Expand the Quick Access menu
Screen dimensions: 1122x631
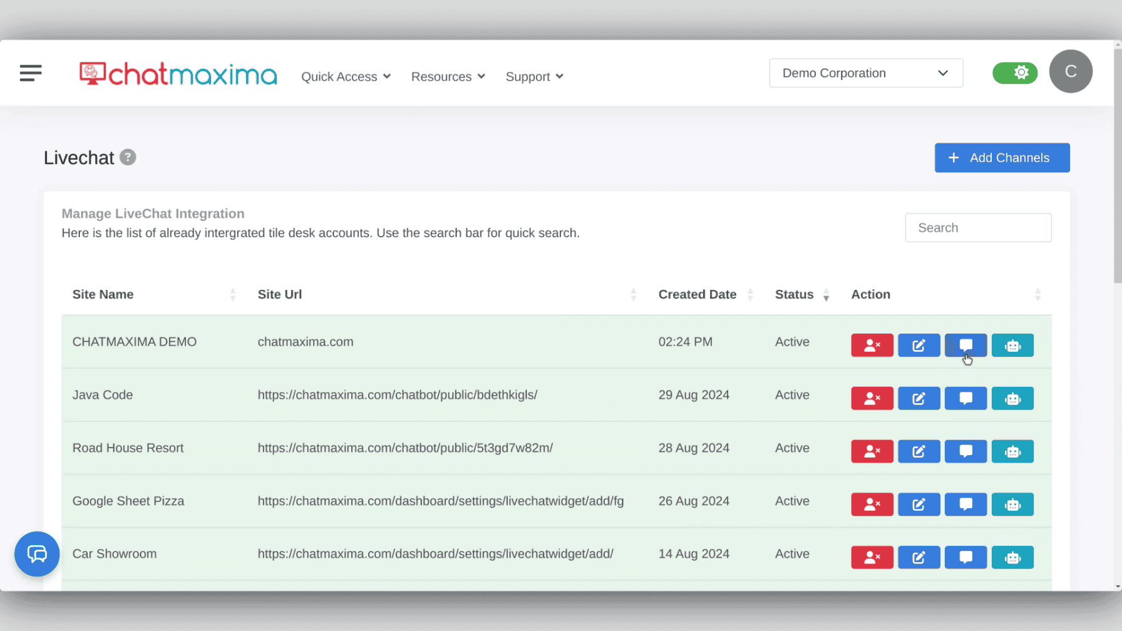(x=346, y=76)
